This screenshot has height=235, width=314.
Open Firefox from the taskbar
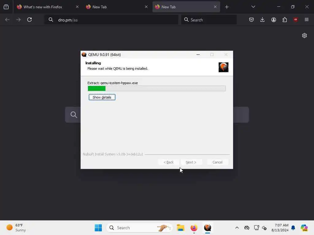point(194,228)
